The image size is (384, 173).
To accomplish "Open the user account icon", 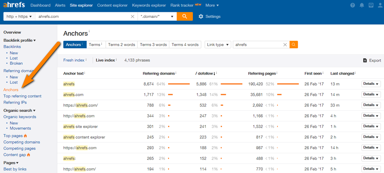I will pyautogui.click(x=380, y=5).
